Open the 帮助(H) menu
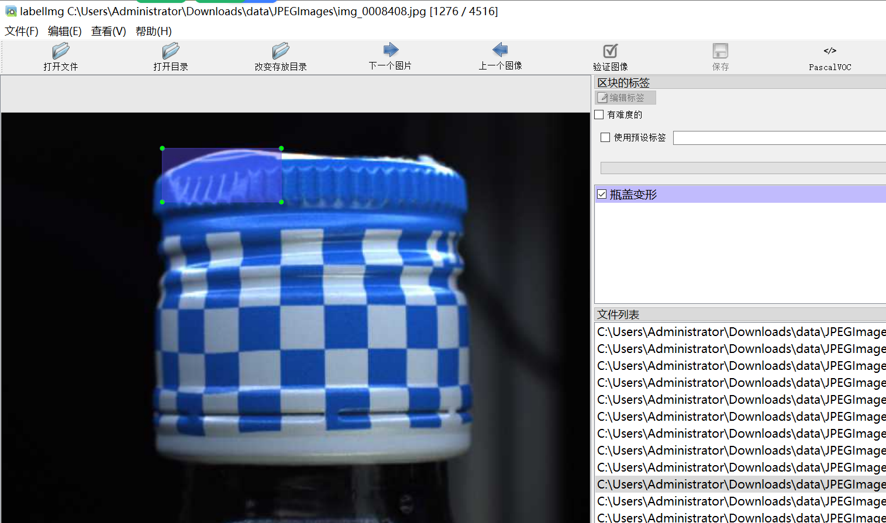The width and height of the screenshot is (886, 523). [x=154, y=31]
